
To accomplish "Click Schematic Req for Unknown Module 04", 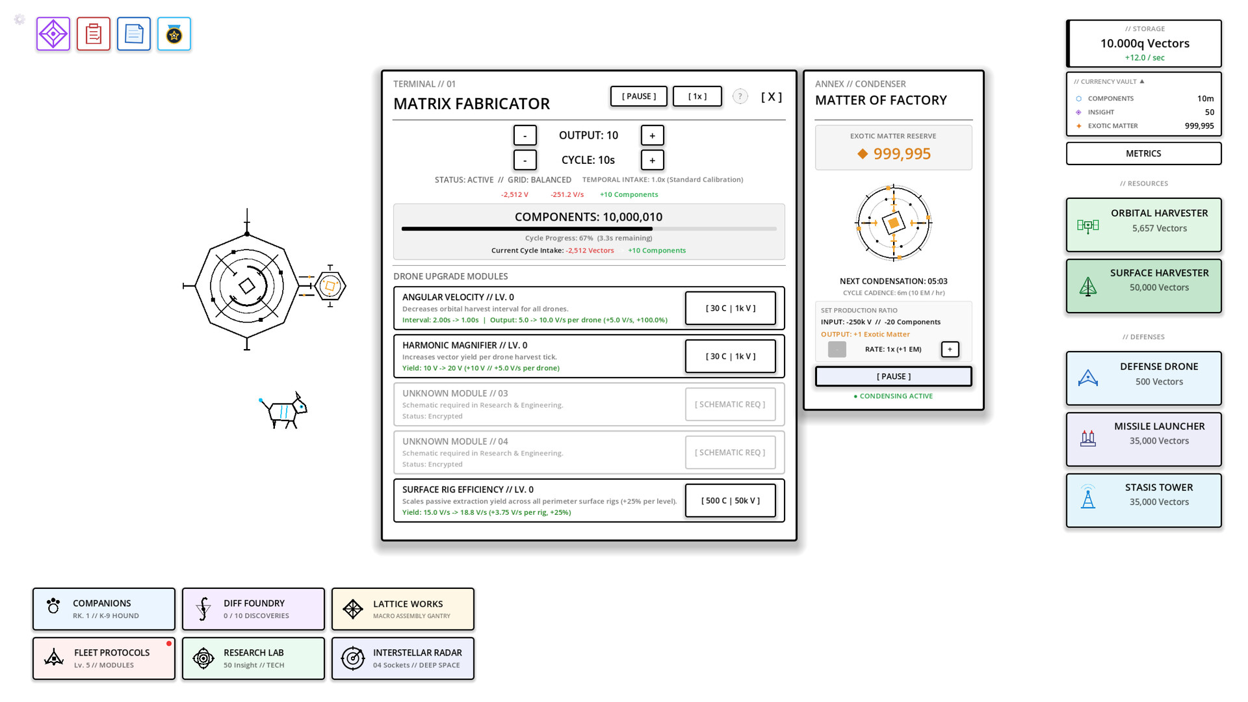I will [731, 452].
